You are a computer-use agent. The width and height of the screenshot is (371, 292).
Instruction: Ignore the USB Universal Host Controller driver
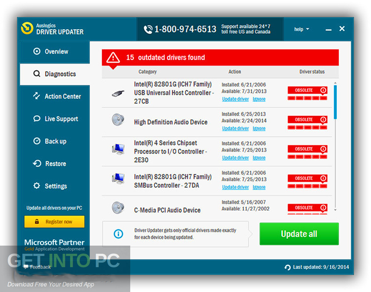[x=259, y=99]
